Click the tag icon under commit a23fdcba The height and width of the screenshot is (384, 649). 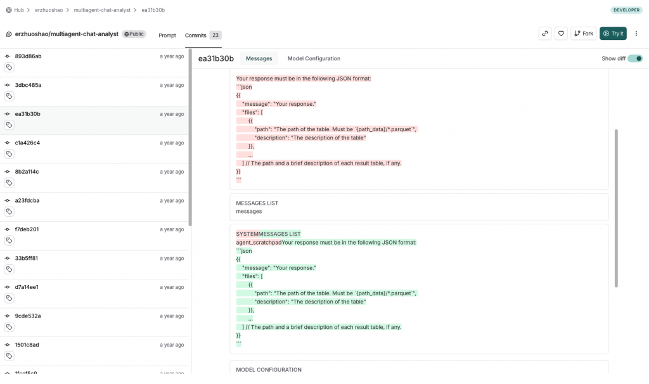click(9, 212)
